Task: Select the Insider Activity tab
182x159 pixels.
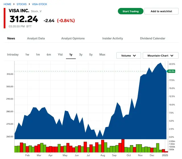Action: (113, 38)
